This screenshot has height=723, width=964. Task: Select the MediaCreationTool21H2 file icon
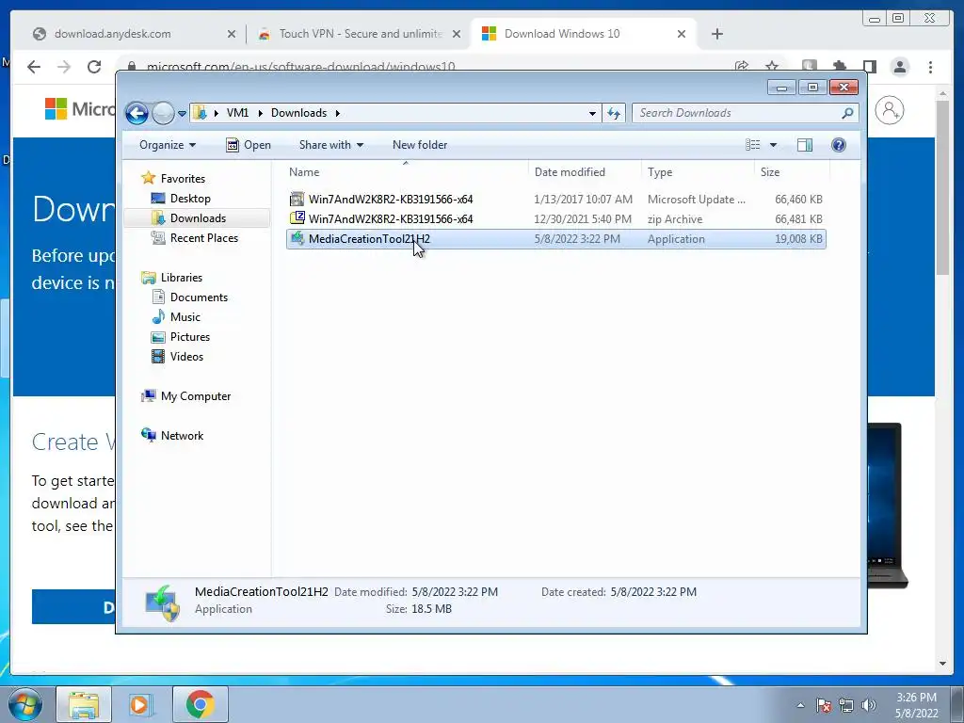pos(297,238)
